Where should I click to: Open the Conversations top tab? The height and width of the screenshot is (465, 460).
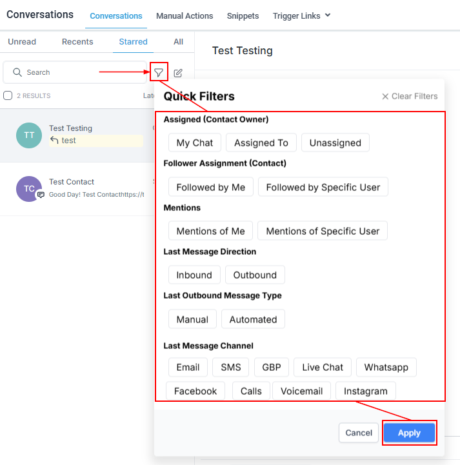click(x=116, y=15)
